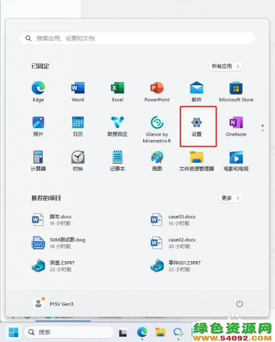275x342 pixels.
Task: Show 所有应用 all apps list
Action: tap(226, 67)
